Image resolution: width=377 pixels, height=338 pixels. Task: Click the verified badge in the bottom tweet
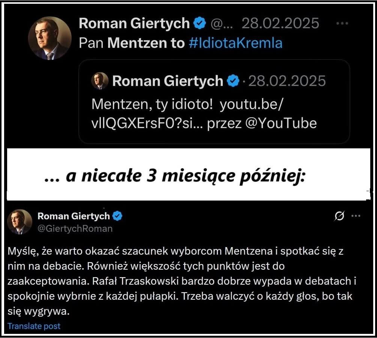click(x=118, y=216)
